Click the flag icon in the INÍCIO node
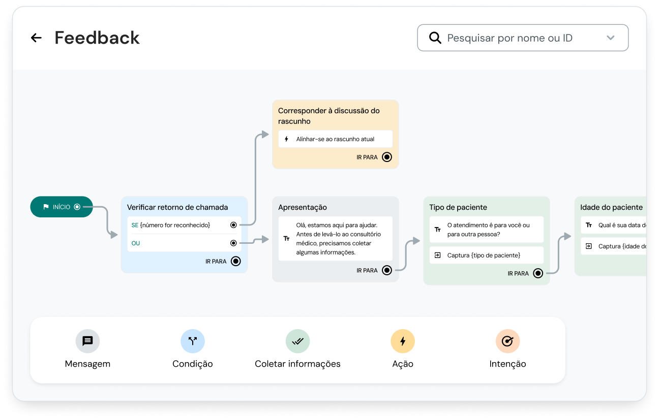 click(46, 207)
